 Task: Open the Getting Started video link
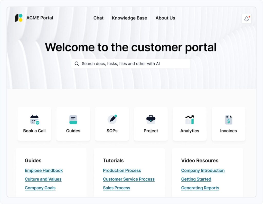(196, 179)
